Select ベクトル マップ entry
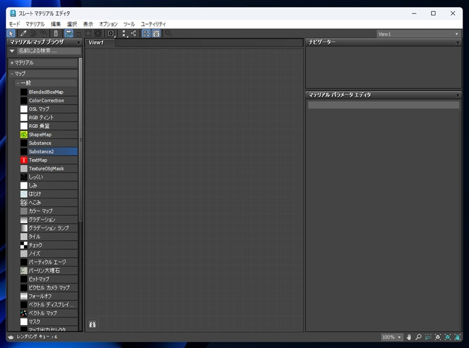Image resolution: width=469 pixels, height=348 pixels. [49, 313]
